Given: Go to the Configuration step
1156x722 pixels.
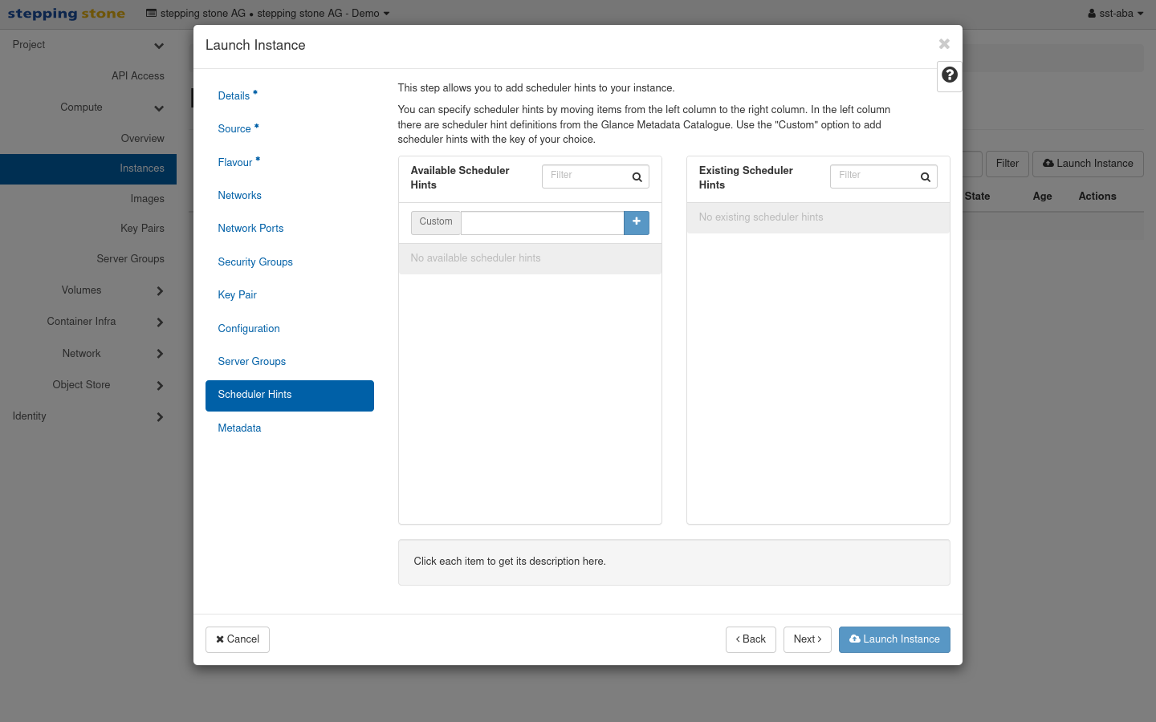Looking at the screenshot, I should [249, 328].
